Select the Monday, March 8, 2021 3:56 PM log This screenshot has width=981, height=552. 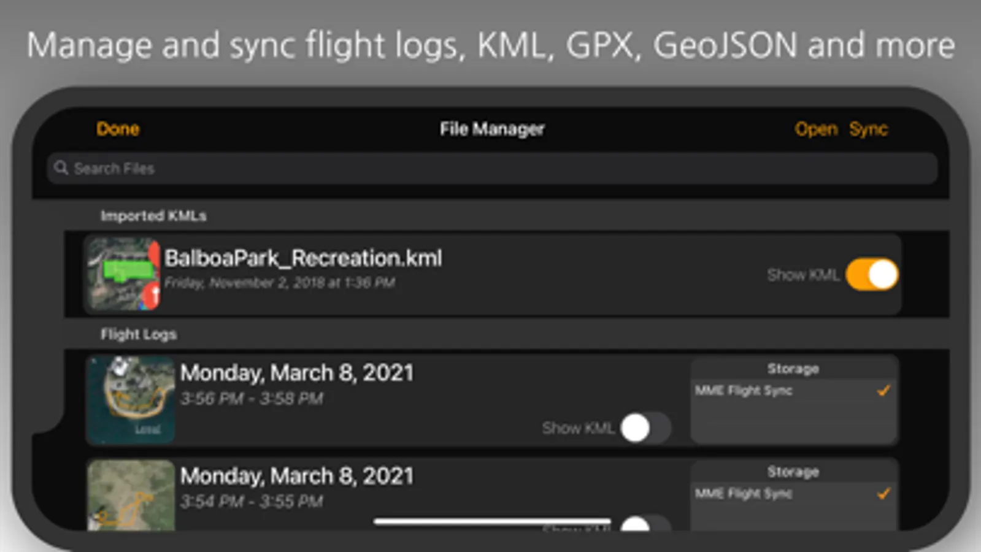click(x=297, y=374)
